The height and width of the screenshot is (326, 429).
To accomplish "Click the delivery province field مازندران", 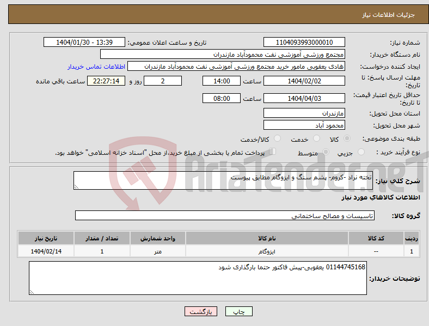I will pos(304,113).
